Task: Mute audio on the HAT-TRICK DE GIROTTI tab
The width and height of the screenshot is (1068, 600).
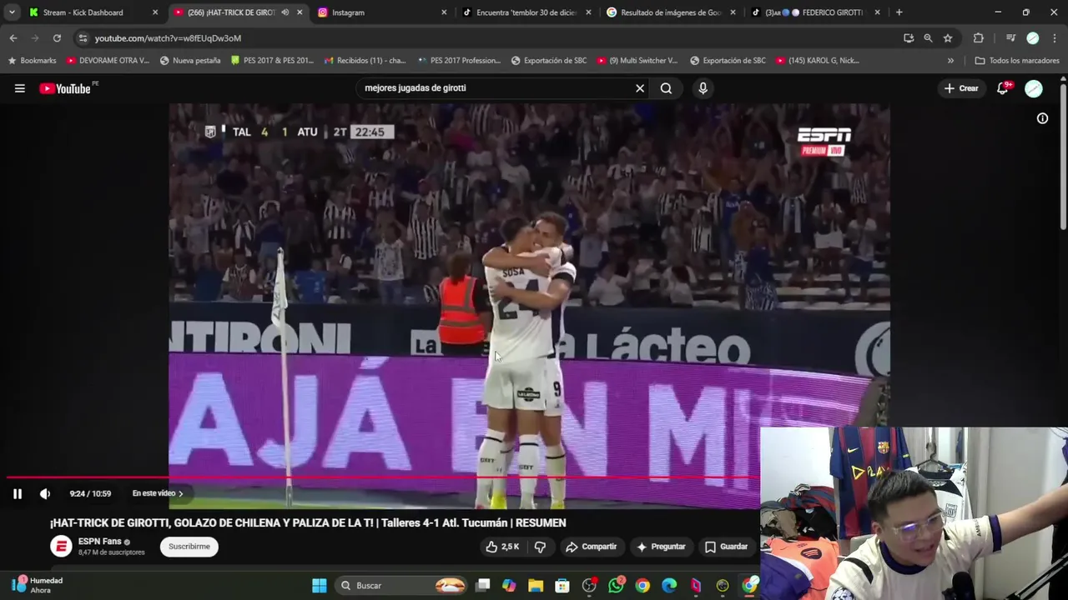Action: [x=285, y=12]
